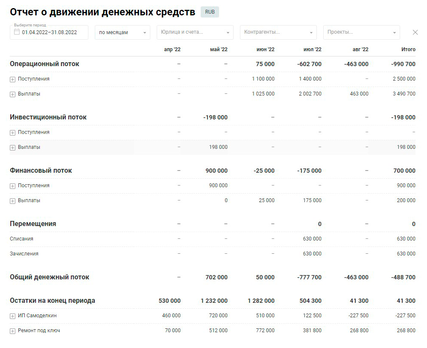Click the 'Операционный поток' section heading

click(44, 64)
